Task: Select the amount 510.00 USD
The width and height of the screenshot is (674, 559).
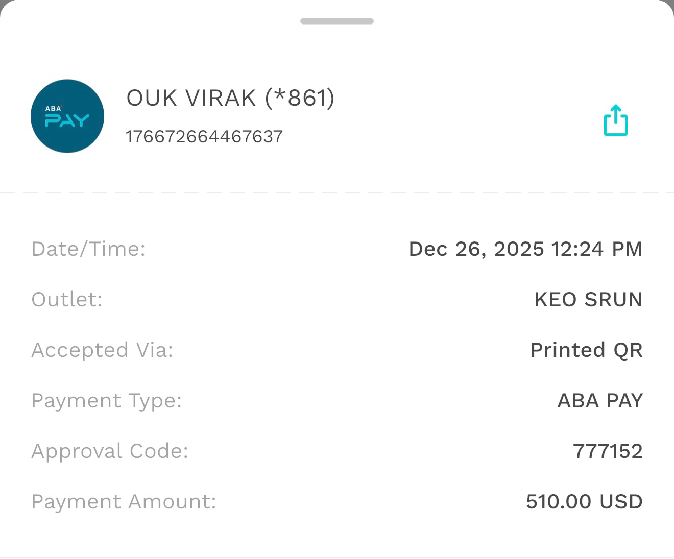Action: [584, 502]
